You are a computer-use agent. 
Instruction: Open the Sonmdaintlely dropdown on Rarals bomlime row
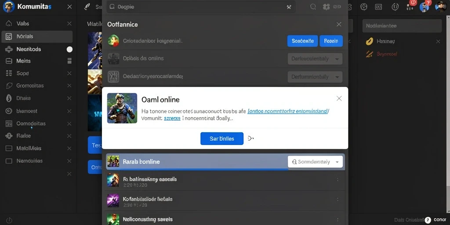[315, 162]
